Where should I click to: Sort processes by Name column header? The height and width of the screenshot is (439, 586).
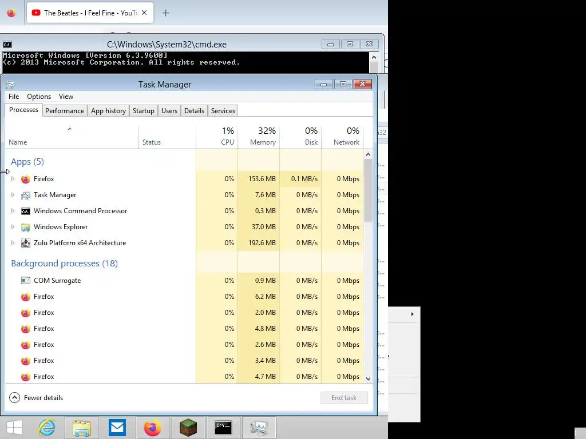click(x=72, y=137)
